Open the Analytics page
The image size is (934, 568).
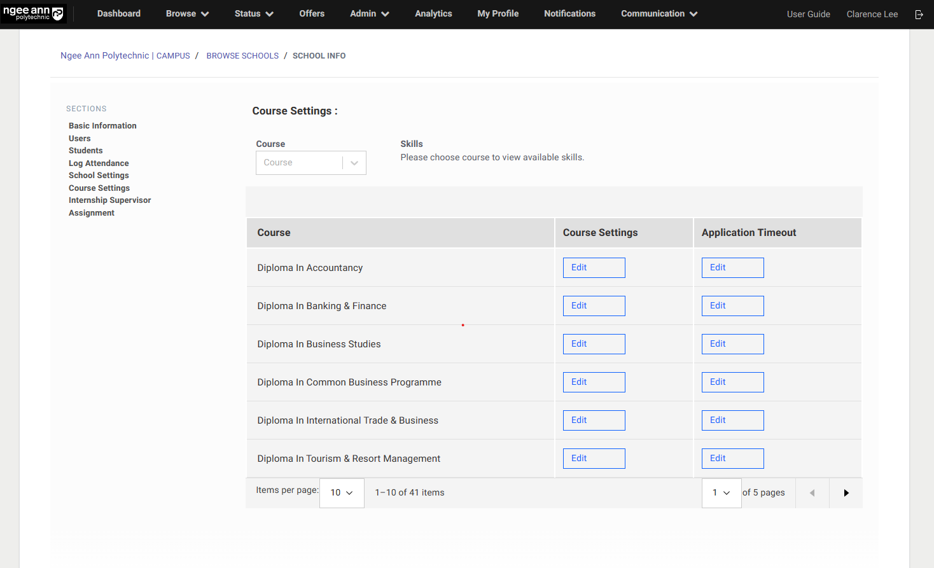pos(433,13)
